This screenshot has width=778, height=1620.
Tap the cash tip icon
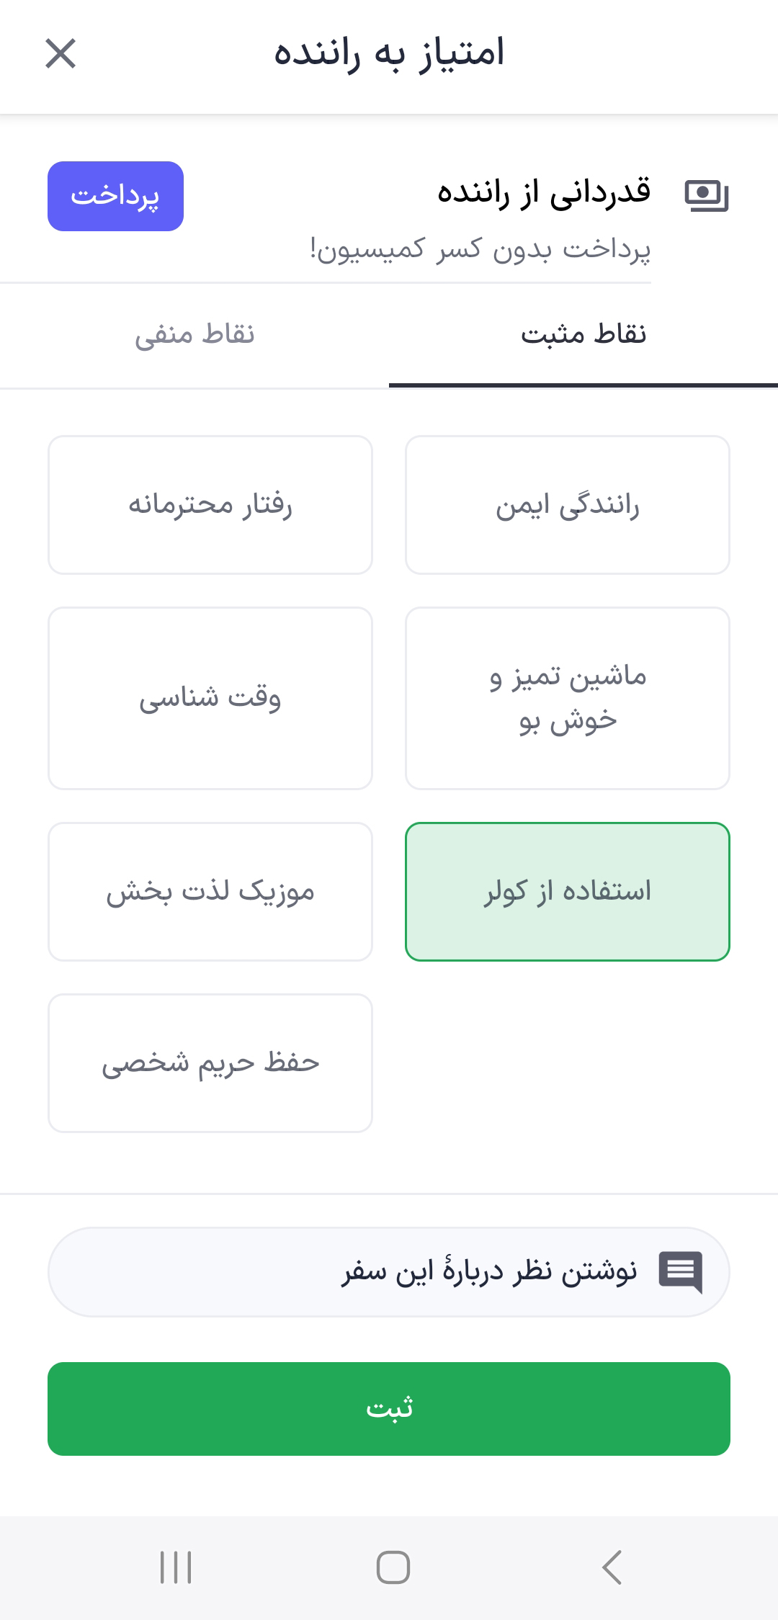[x=705, y=195]
